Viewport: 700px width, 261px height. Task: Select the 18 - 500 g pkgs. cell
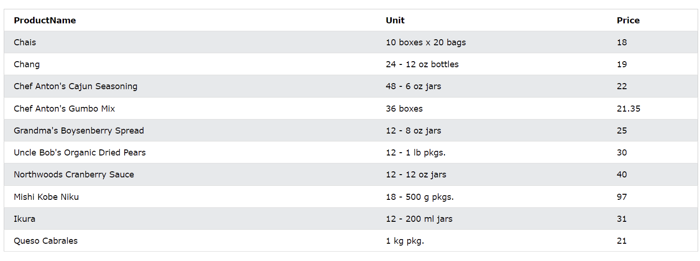tap(420, 197)
